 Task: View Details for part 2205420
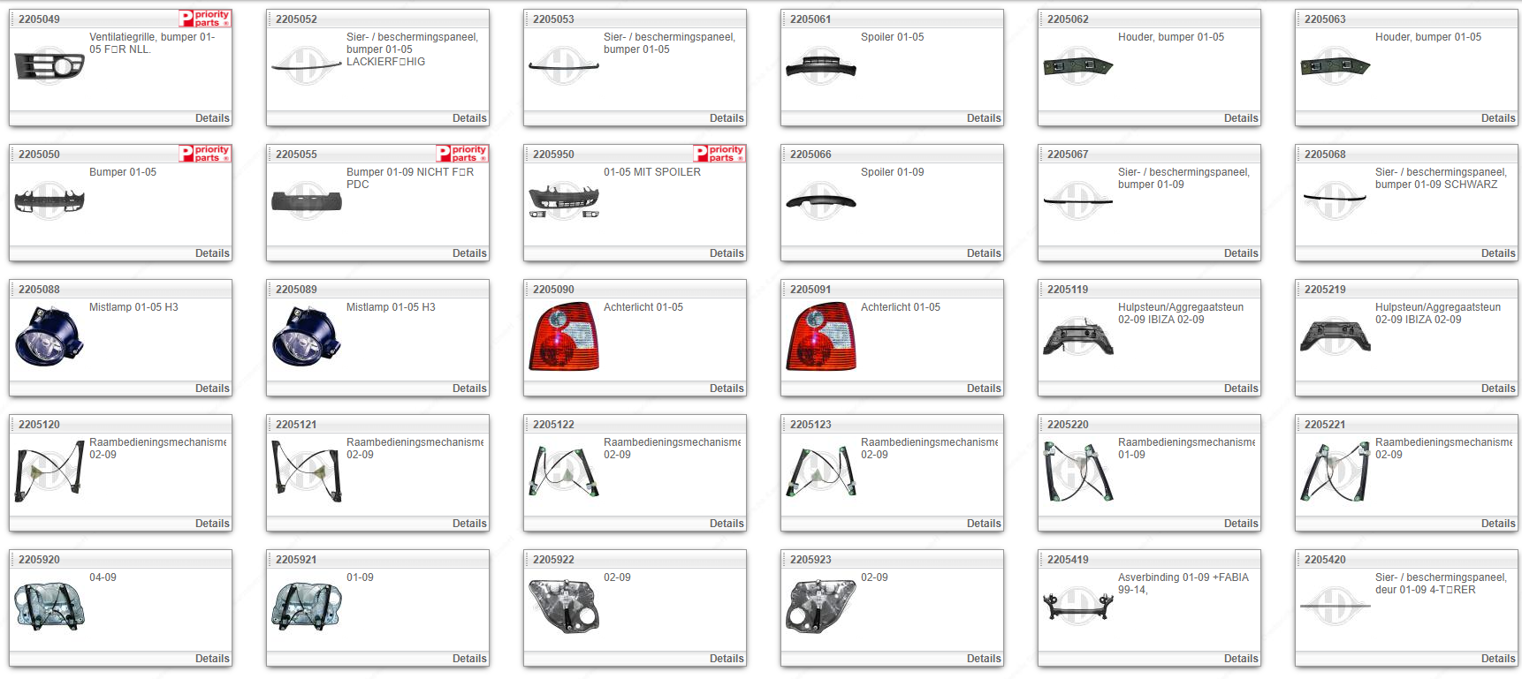pyautogui.click(x=1498, y=659)
